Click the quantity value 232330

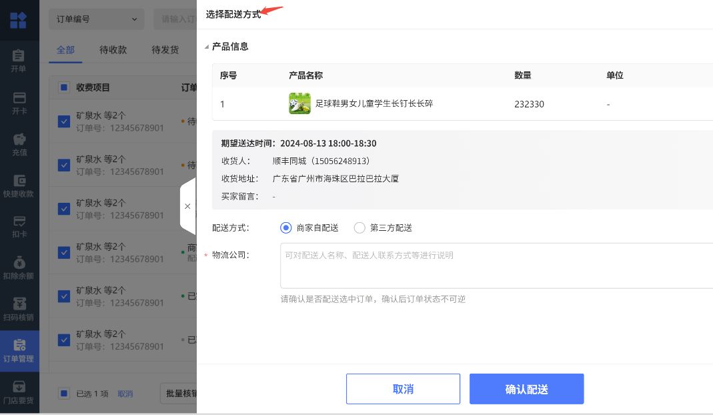[530, 104]
